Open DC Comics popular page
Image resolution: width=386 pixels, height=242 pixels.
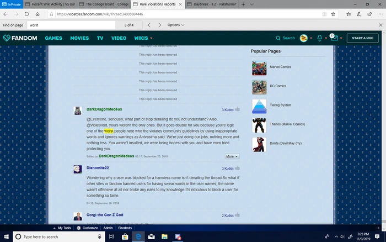pyautogui.click(x=278, y=86)
